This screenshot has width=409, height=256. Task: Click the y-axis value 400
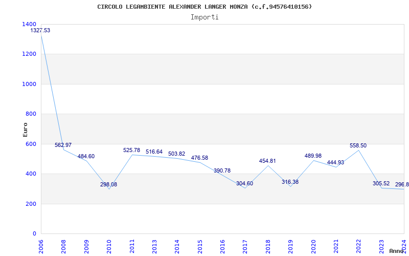tap(31, 174)
